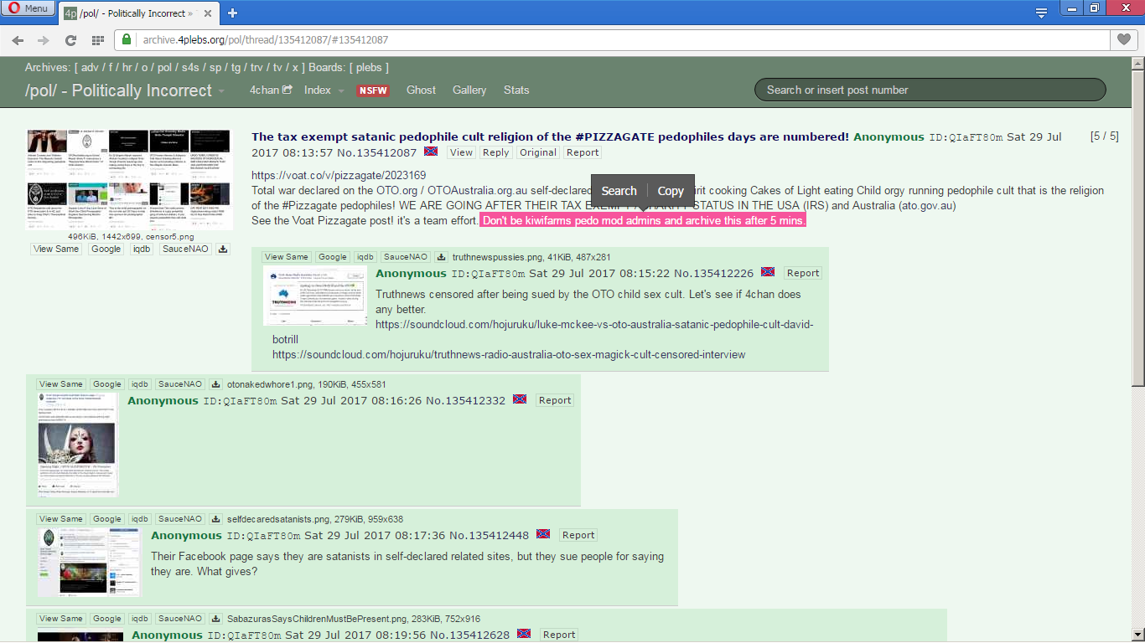1145x643 pixels.
Task: Click Google for SabazurasSaysChildrenMustBePresent.png
Action: 106,619
